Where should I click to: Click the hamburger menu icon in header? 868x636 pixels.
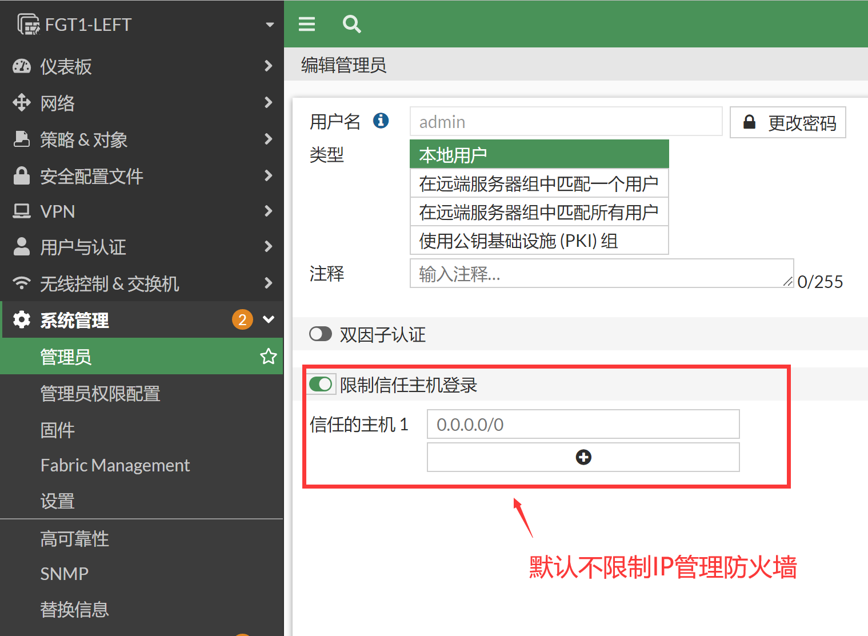[307, 24]
